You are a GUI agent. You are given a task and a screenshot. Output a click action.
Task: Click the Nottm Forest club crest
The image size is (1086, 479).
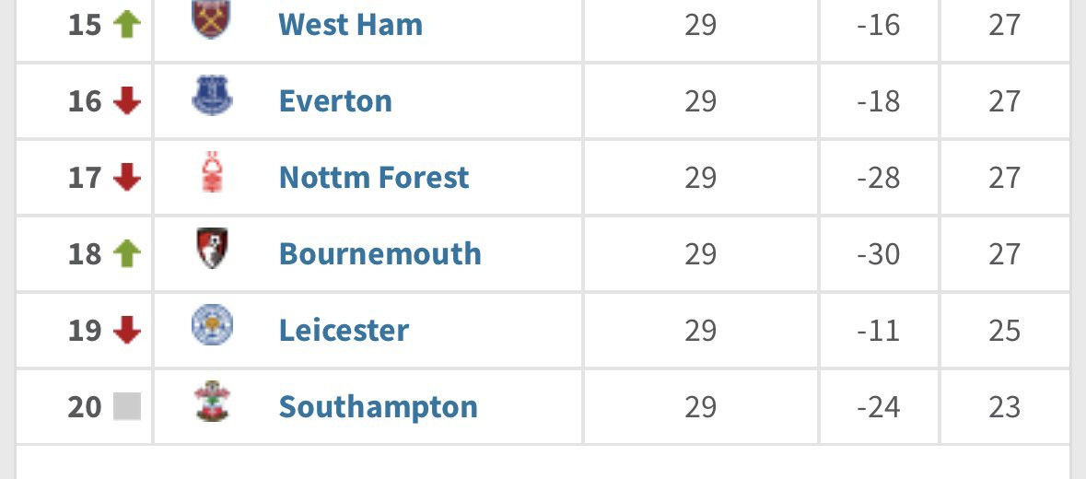point(212,171)
